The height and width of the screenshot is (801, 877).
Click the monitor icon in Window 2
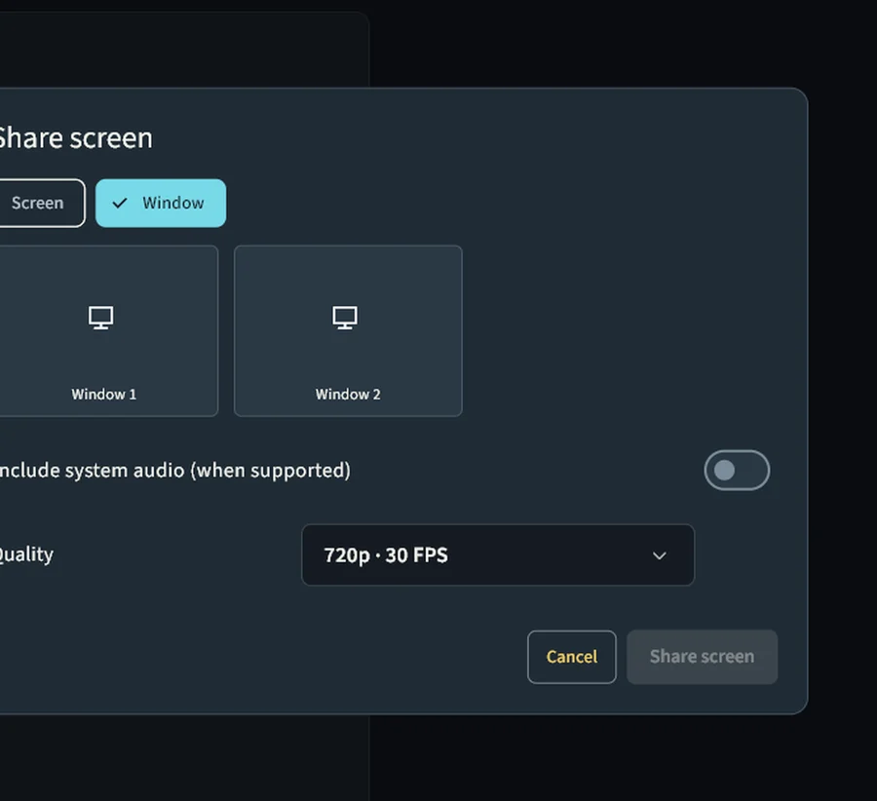pos(345,318)
